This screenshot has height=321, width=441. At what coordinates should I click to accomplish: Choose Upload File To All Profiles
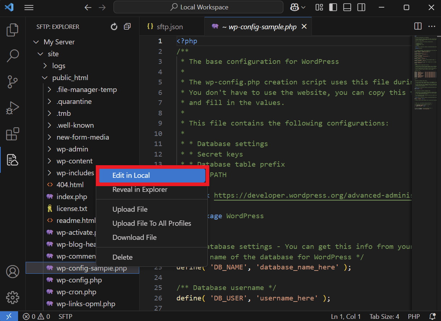tap(153, 223)
